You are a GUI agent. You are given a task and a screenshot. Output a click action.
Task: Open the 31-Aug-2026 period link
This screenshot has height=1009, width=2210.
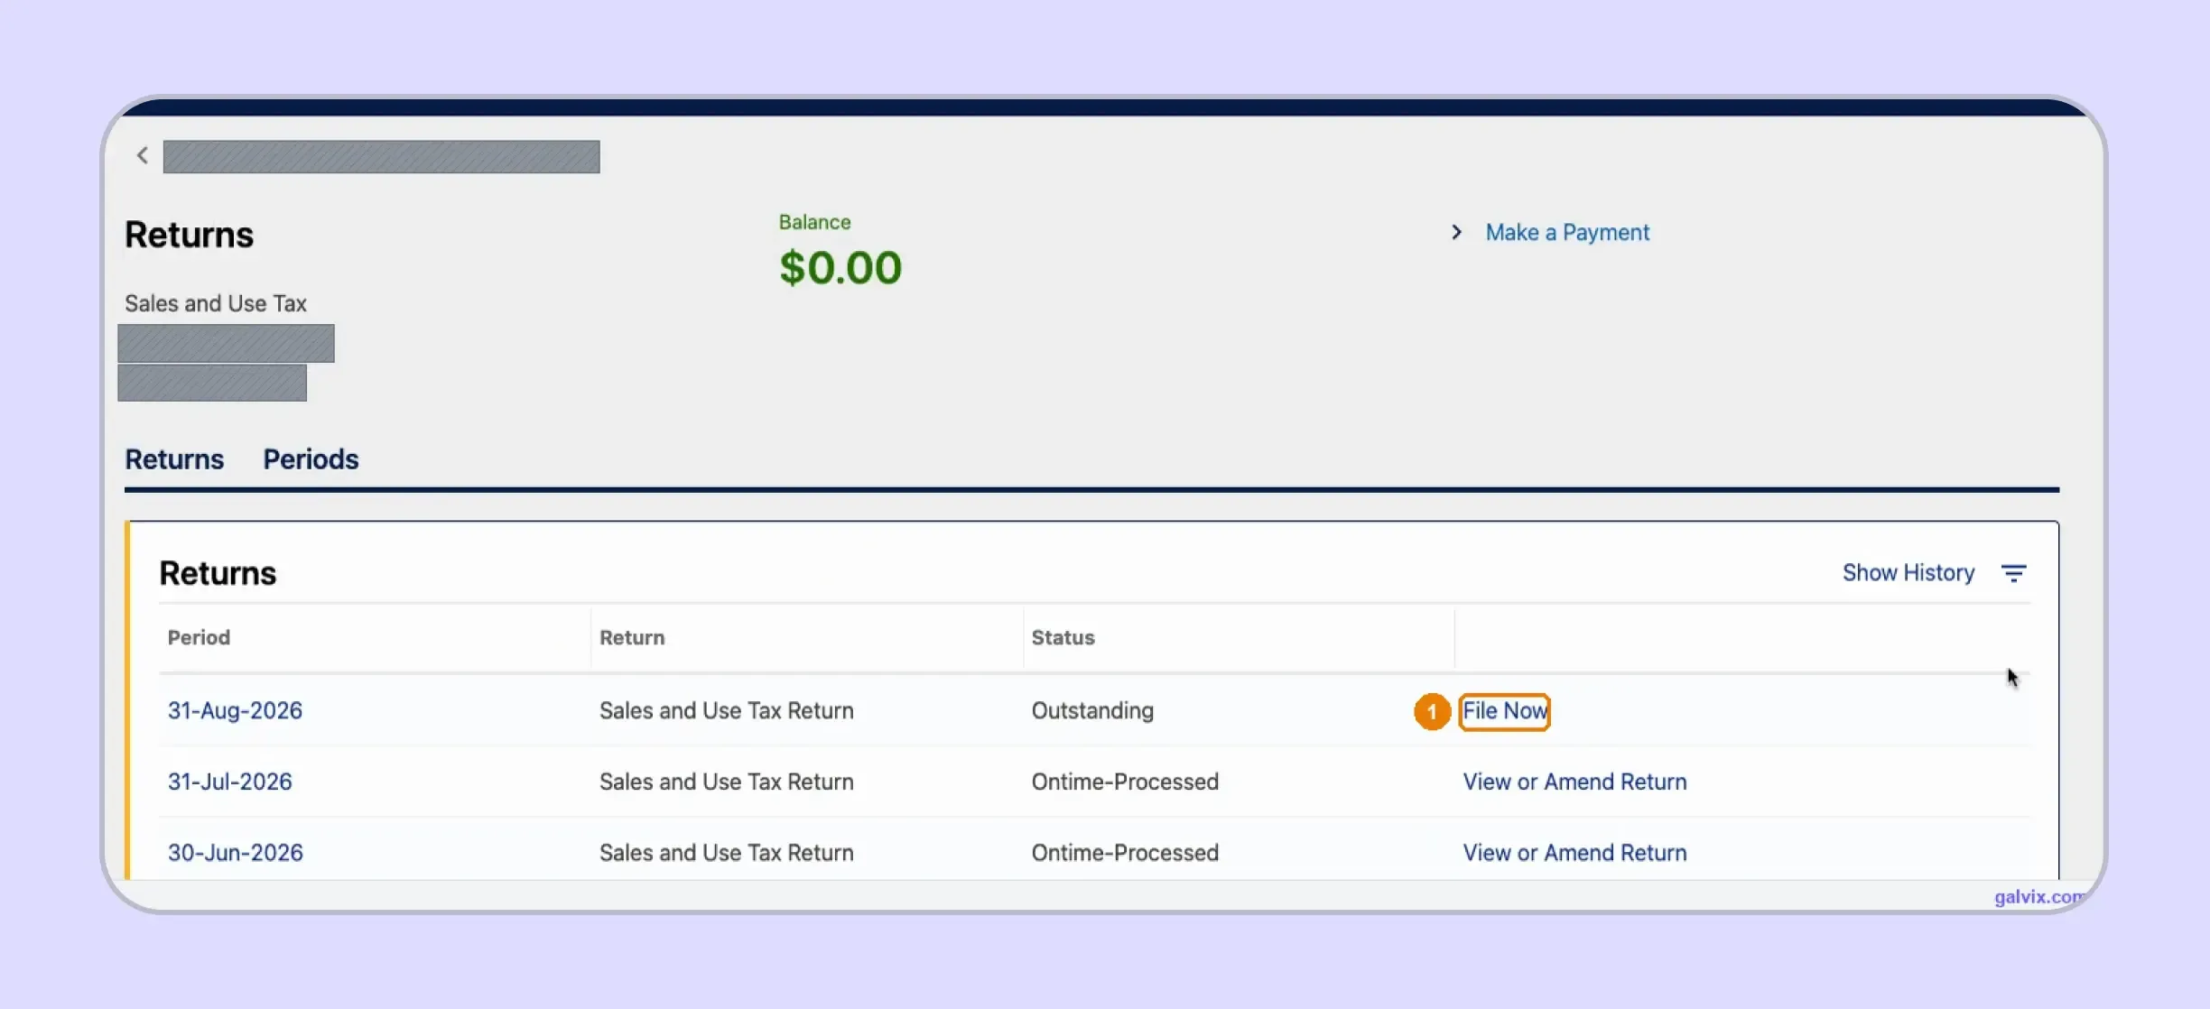coord(235,711)
